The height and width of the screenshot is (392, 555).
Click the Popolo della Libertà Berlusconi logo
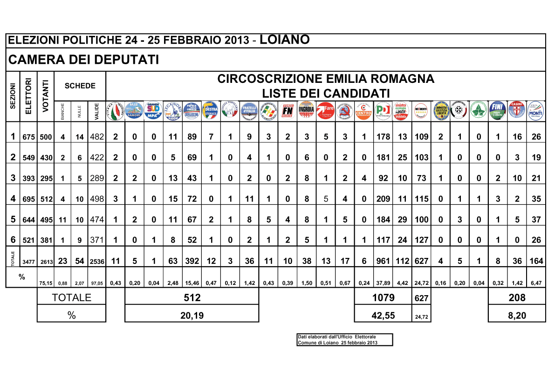pos(192,111)
